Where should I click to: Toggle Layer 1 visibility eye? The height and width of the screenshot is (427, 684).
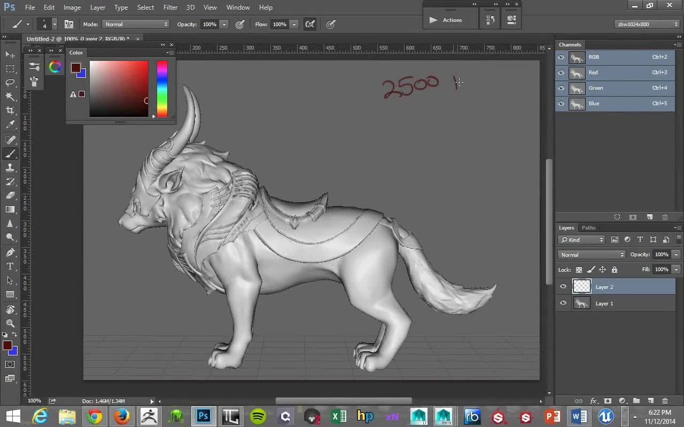coord(563,303)
